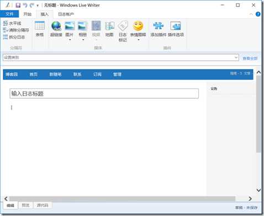Image resolution: width=264 pixels, height=216 pixels.
Task: Click the save icon in title bar
Action: pos(18,5)
